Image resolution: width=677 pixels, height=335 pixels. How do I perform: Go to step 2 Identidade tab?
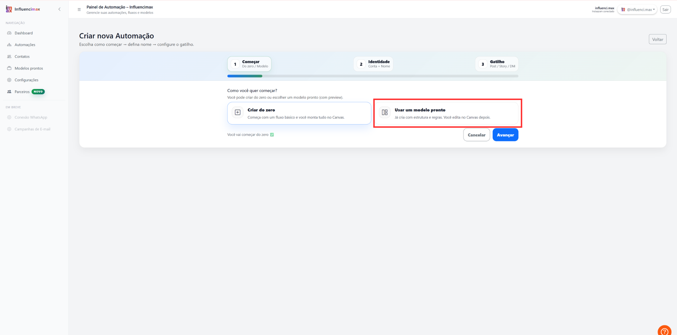(373, 64)
